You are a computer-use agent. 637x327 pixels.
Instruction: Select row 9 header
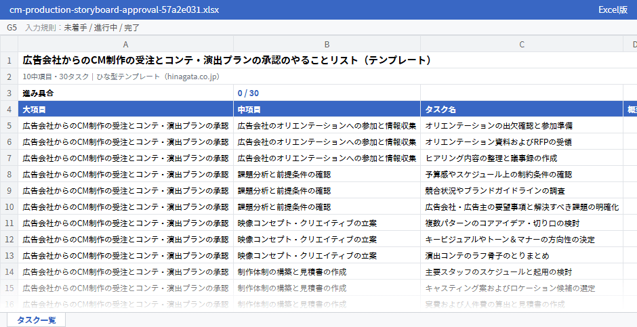[x=9, y=190]
